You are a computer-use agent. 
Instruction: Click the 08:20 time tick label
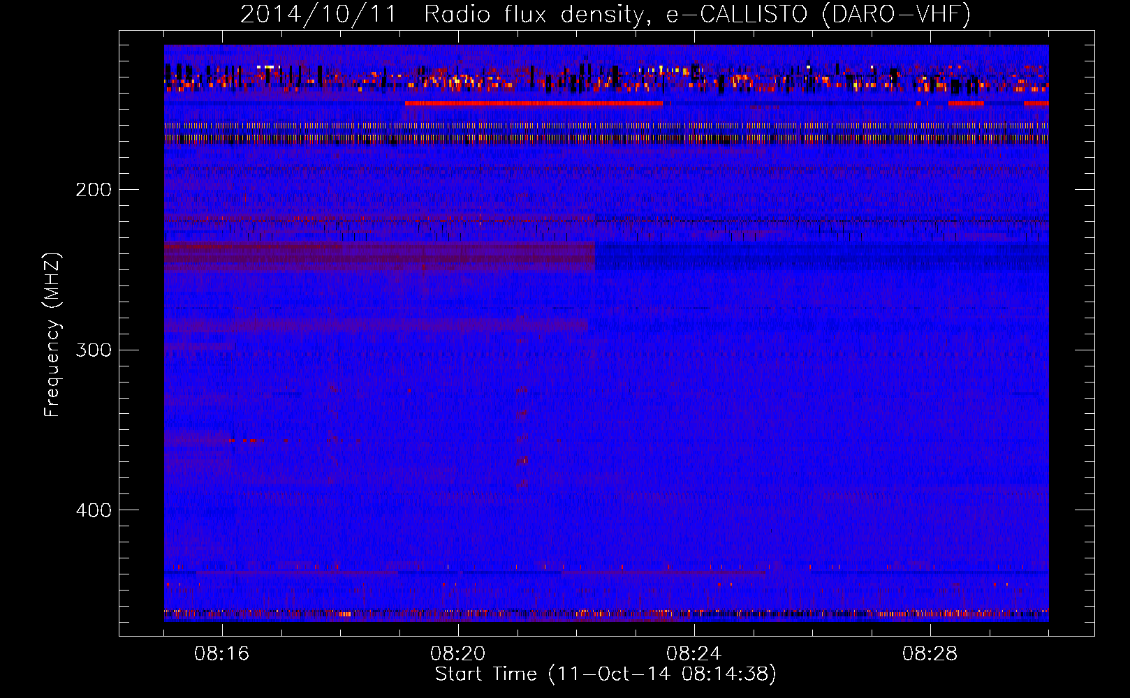[x=458, y=654]
